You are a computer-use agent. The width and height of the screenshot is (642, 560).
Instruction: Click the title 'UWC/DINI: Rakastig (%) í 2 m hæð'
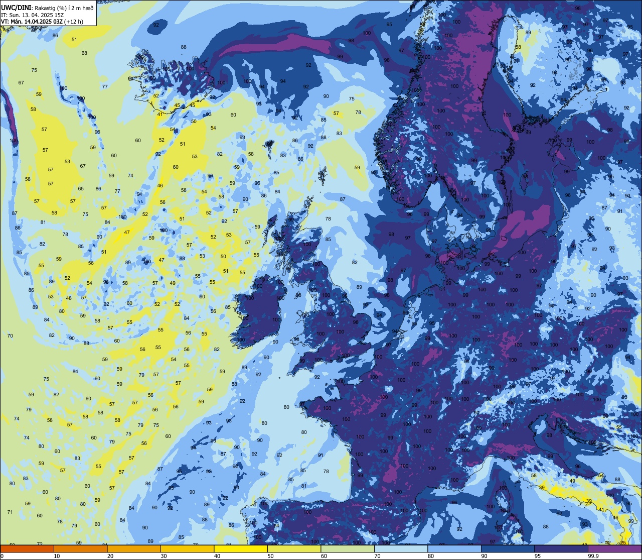point(47,8)
